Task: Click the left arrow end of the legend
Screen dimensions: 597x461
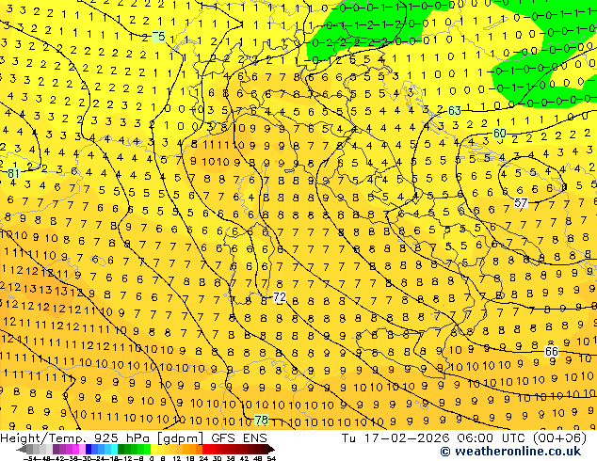Action: click(x=21, y=449)
